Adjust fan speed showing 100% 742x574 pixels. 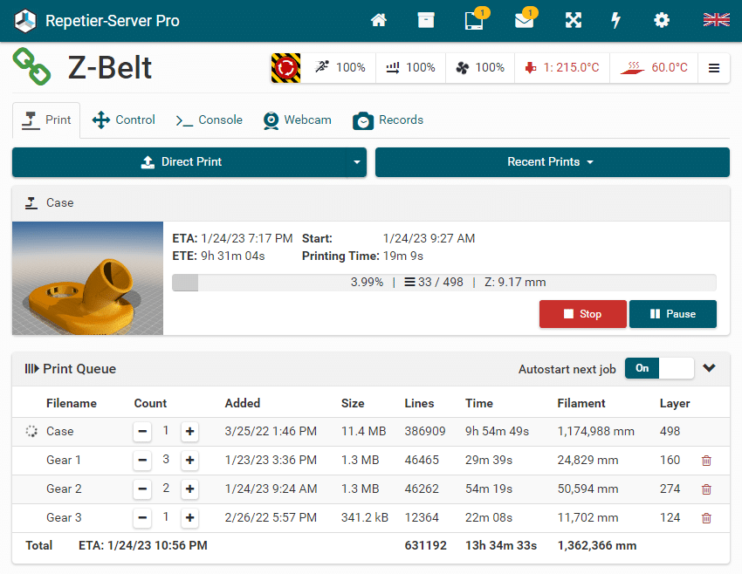480,68
